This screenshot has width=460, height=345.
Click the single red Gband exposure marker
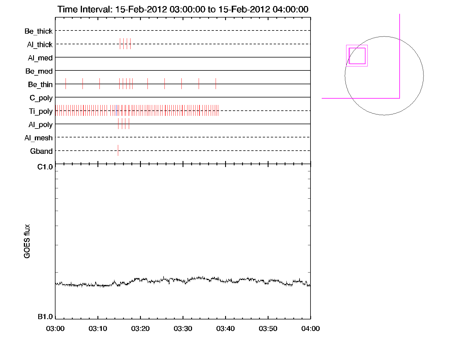coord(118,150)
